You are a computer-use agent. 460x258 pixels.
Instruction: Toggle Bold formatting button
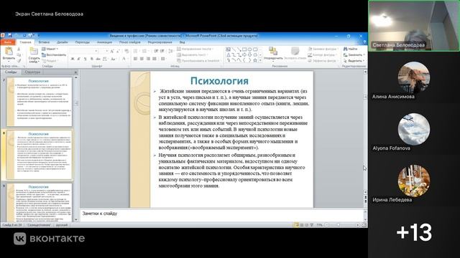point(72,59)
